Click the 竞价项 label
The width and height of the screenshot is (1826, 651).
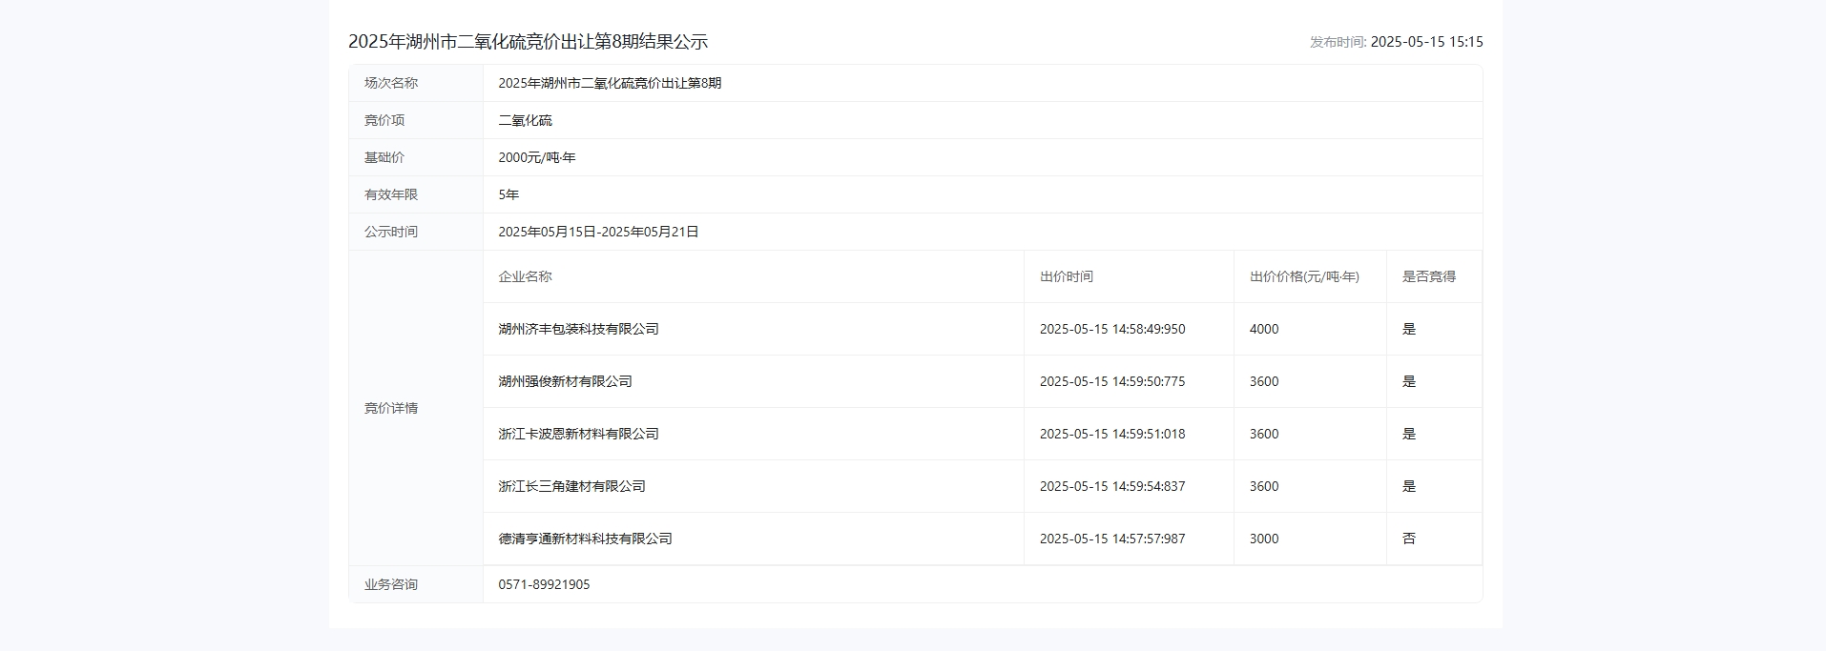click(384, 120)
